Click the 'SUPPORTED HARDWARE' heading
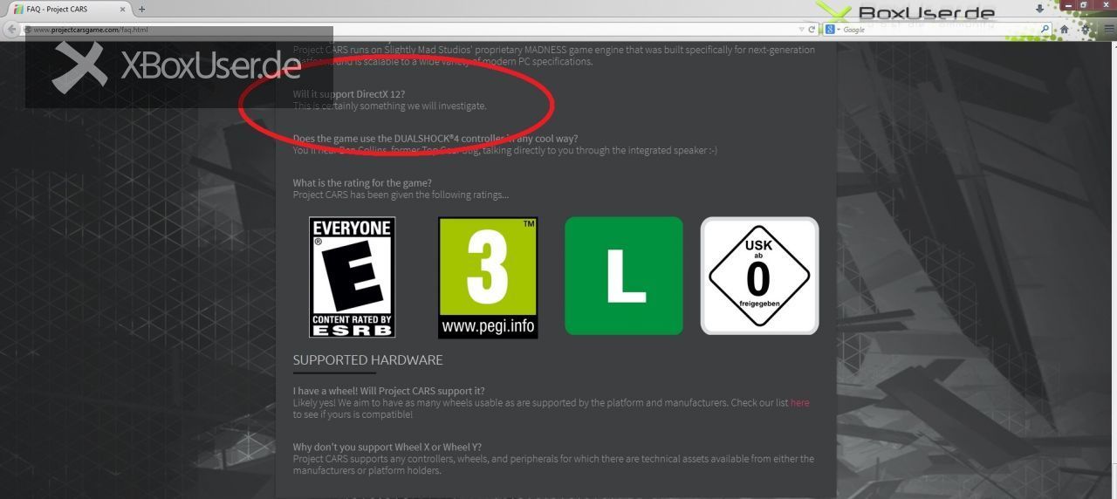 (x=367, y=360)
